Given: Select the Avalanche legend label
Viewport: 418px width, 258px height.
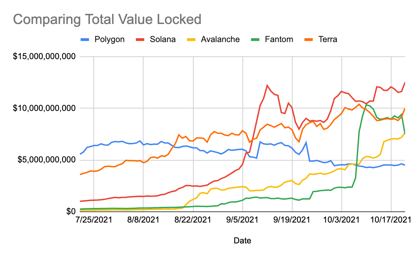Looking at the screenshot, I should coord(220,39).
